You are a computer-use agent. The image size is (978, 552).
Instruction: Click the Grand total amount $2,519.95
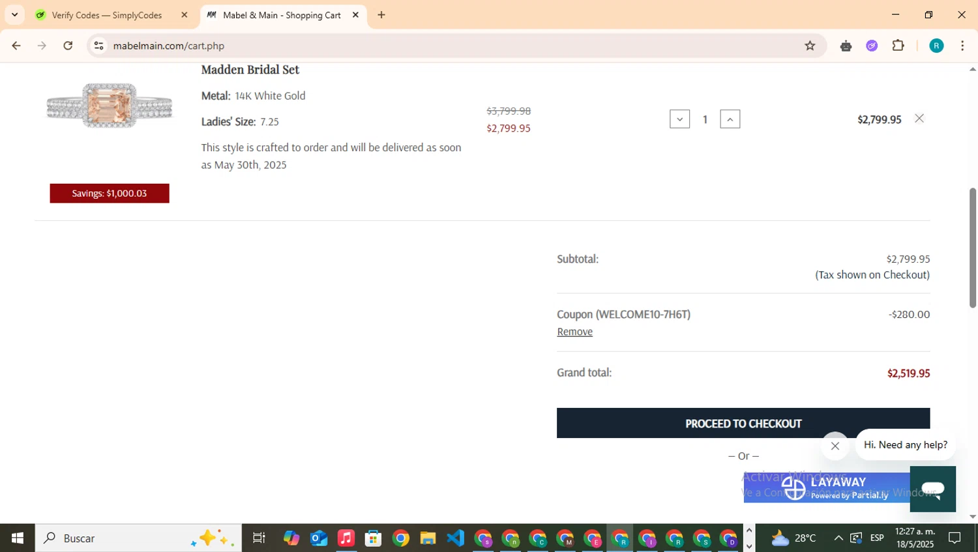pyautogui.click(x=908, y=373)
